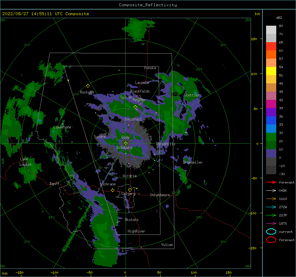Click the ThreeHills label
Screen dimensions: 296x277
pos(165,144)
